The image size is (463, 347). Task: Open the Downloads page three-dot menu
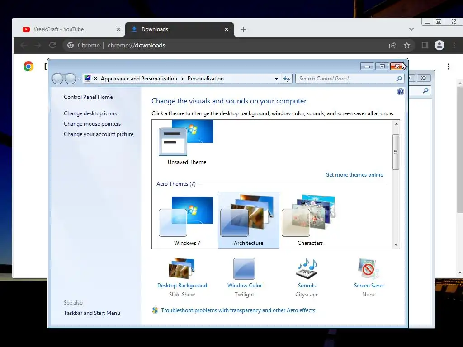[448, 66]
